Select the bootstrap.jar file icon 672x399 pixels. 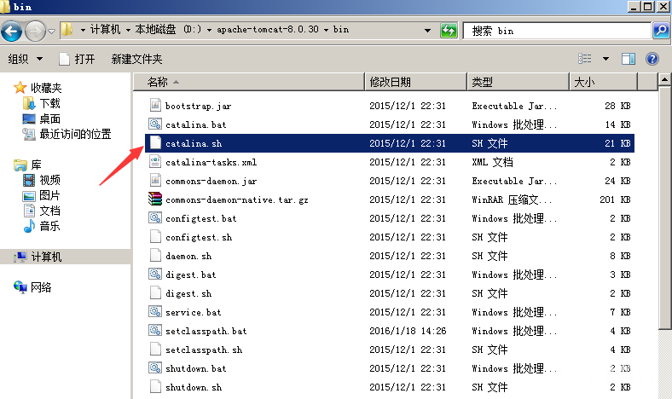(x=155, y=106)
